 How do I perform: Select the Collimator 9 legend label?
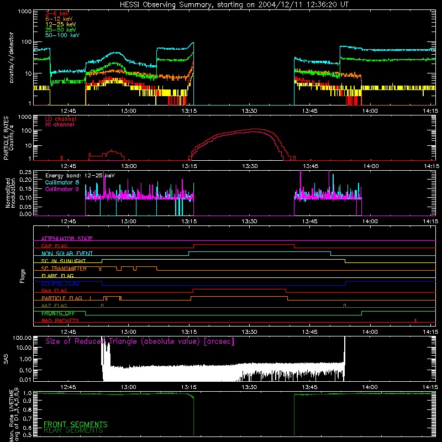point(62,189)
